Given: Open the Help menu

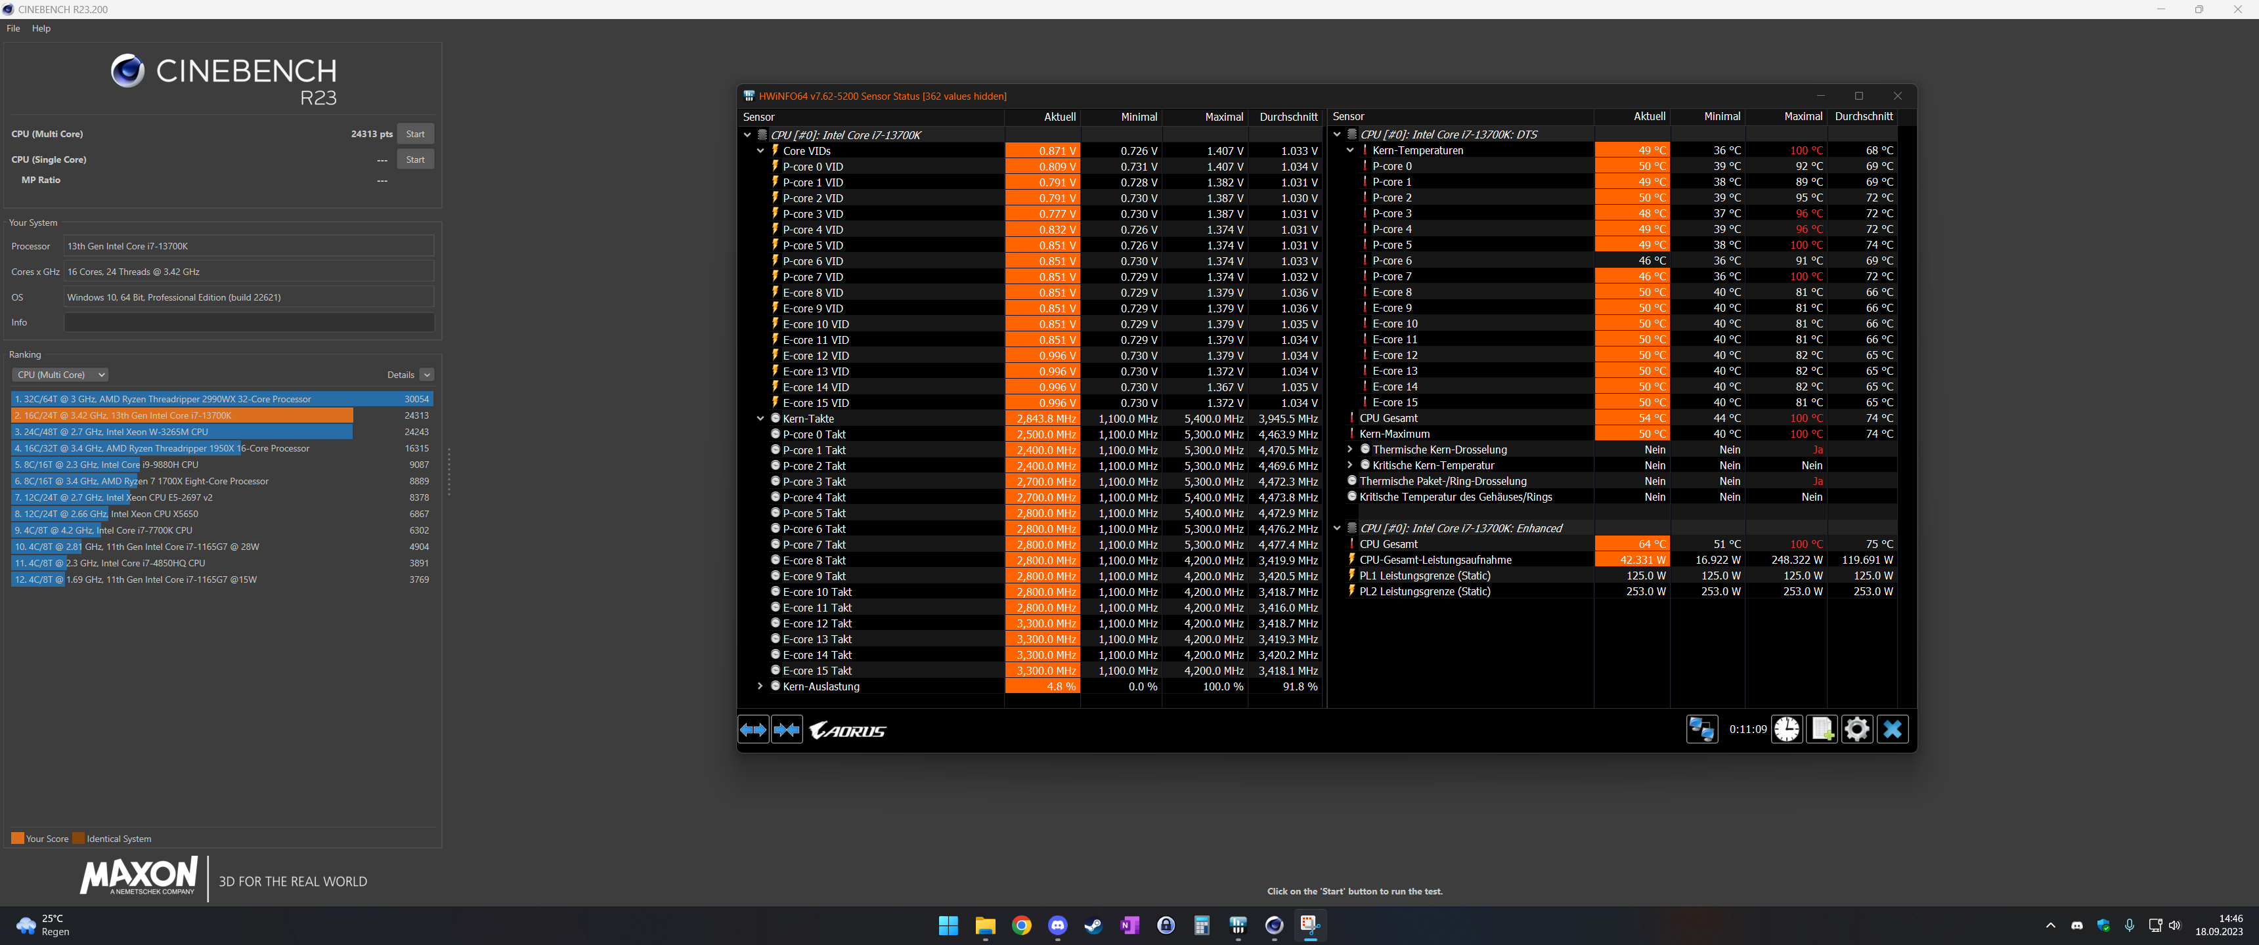Looking at the screenshot, I should tap(41, 28).
